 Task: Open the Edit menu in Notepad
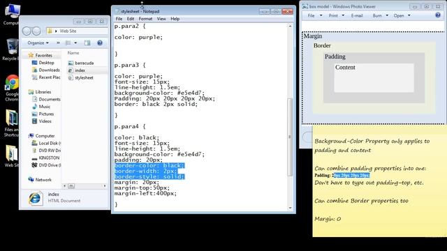(x=131, y=19)
